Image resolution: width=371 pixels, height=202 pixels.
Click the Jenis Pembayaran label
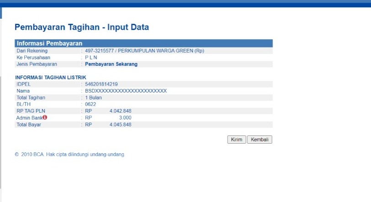tap(33, 64)
